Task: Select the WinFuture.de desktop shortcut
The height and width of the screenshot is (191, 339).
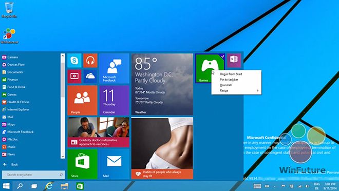Action: click(9, 35)
